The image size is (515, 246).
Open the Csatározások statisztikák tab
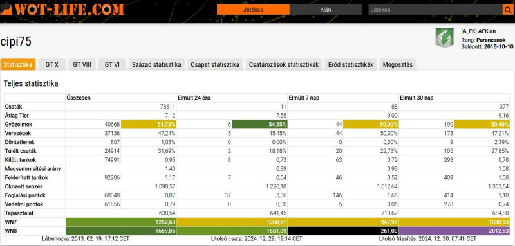pos(284,64)
